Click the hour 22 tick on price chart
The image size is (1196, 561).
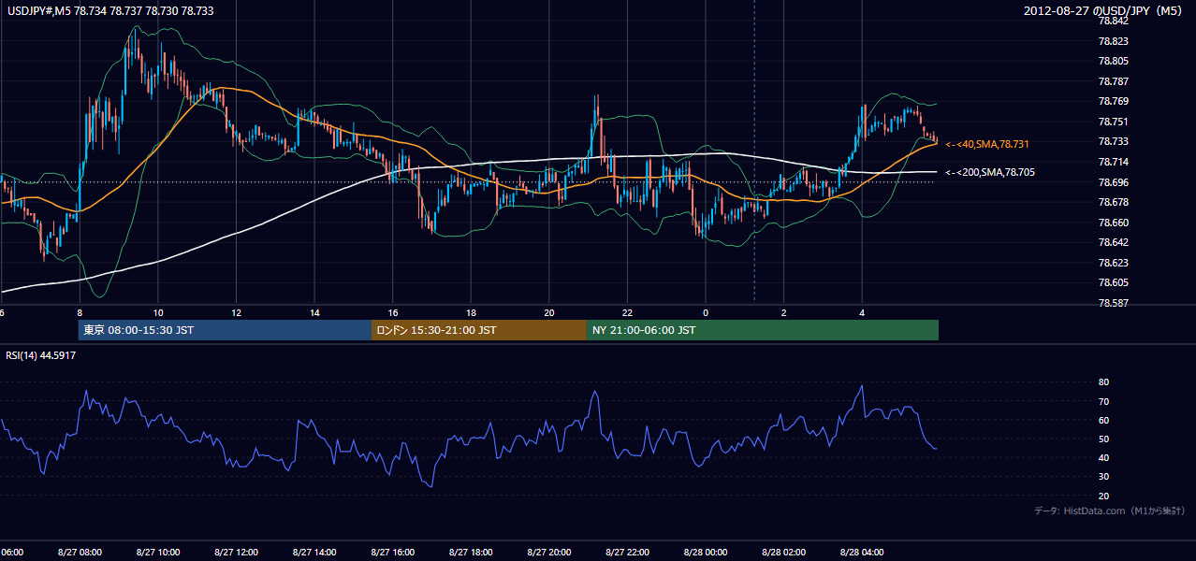point(627,312)
